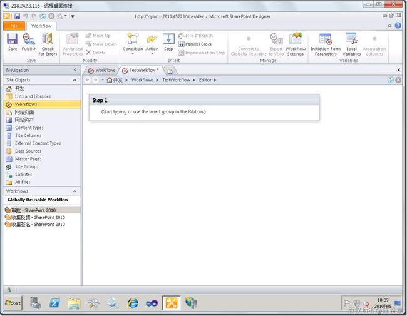Click the Windows Start button

point(13,303)
